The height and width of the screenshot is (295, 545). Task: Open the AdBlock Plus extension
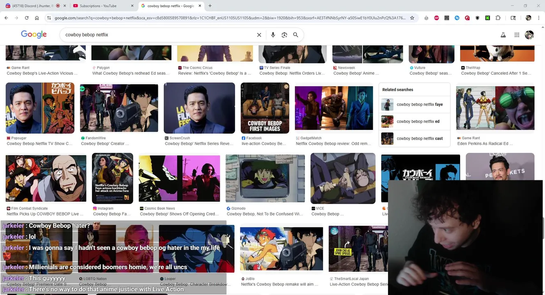pos(436,18)
